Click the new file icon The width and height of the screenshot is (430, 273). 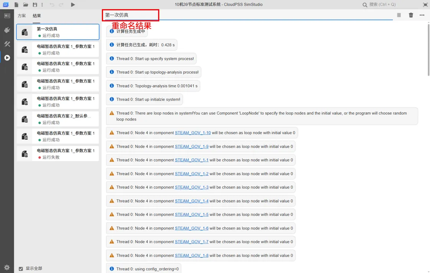point(16,5)
